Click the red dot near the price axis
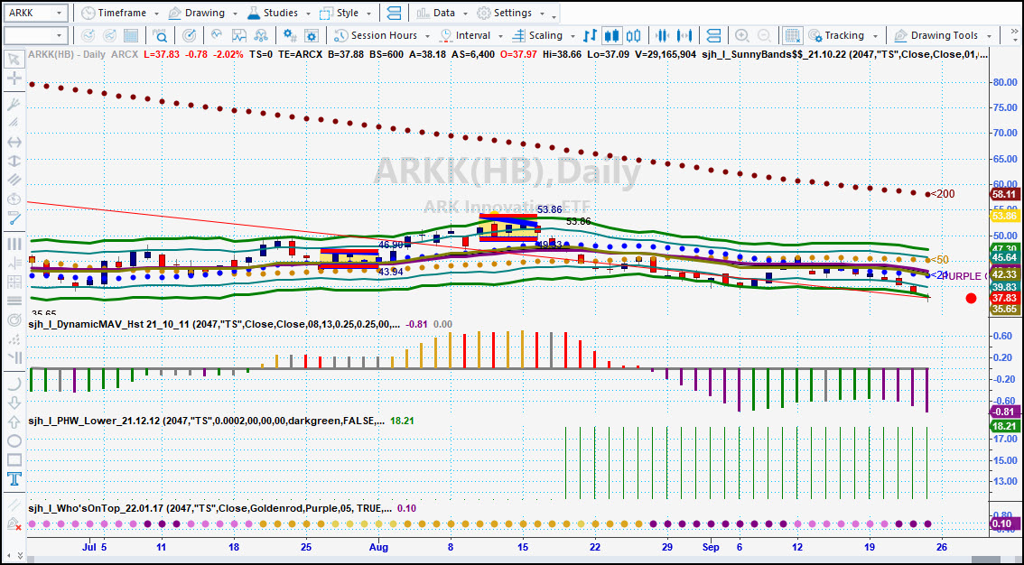1024x565 pixels. tap(971, 298)
